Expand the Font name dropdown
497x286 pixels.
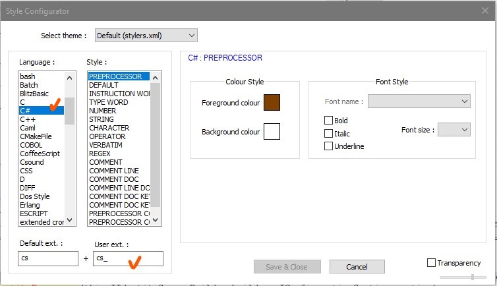pos(419,101)
